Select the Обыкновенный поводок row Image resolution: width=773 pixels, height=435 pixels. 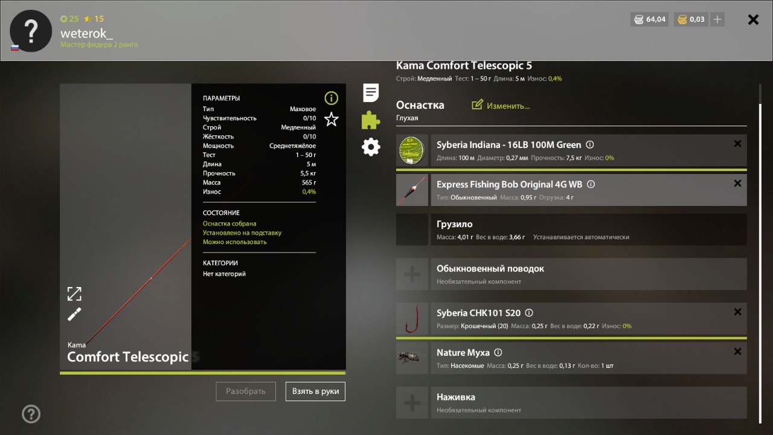pyautogui.click(x=589, y=274)
